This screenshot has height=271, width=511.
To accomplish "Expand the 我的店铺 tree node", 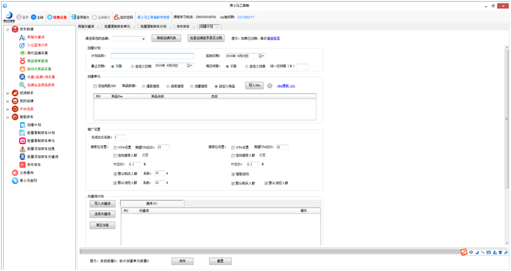I will pyautogui.click(x=8, y=101).
